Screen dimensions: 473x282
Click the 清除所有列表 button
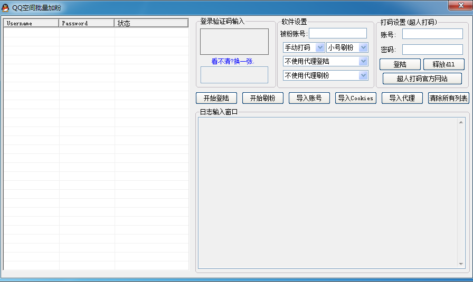(449, 98)
